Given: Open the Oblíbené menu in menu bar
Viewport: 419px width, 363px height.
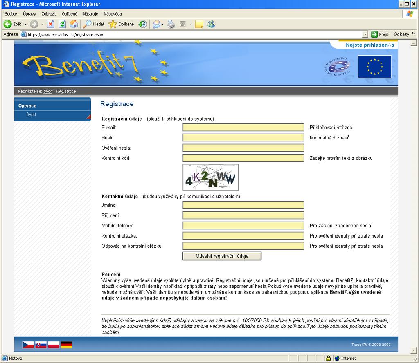Looking at the screenshot, I should (70, 14).
